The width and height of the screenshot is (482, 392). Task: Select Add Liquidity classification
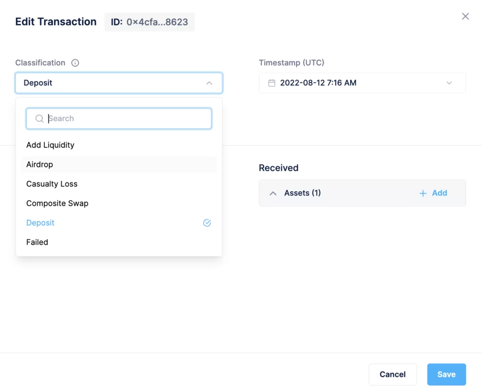[x=119, y=145]
